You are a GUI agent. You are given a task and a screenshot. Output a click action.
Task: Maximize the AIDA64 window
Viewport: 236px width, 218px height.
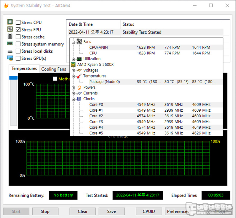211,6
